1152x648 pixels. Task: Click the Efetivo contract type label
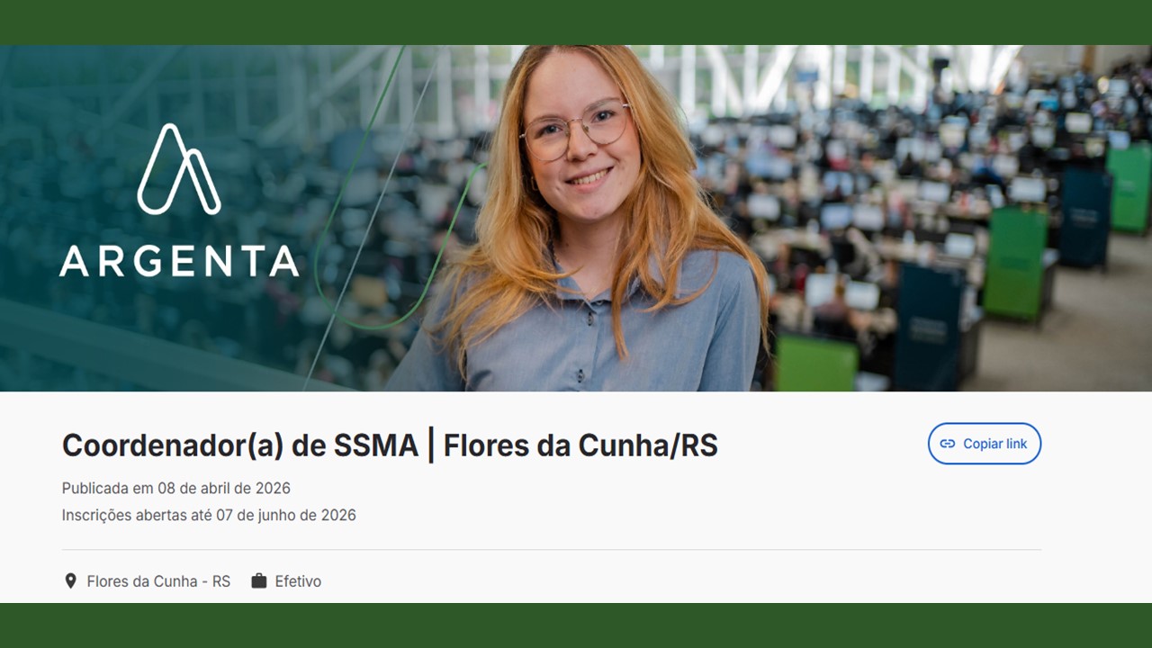[x=298, y=581]
